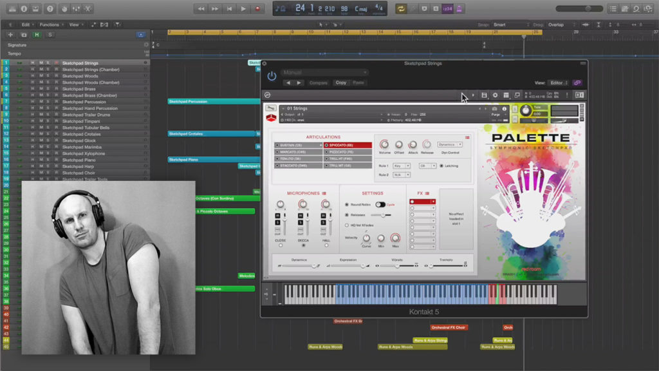Record-enable the Sketchpad Strings track

tap(56, 63)
